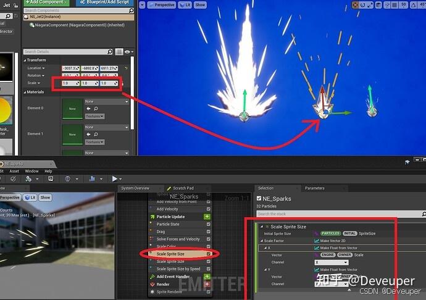426x300 pixels.
Task: Open the Channel X dropdown under X
Action: (331, 262)
